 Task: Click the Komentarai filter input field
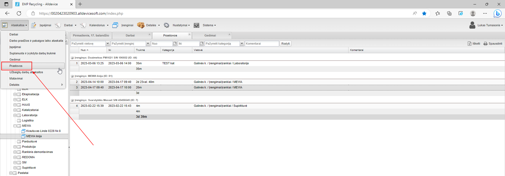tap(262, 44)
